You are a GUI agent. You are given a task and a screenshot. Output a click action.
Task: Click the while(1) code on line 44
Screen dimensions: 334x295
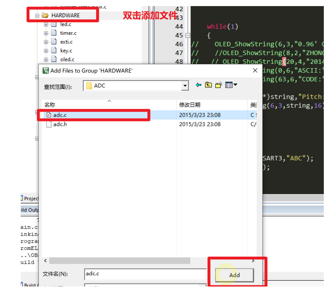click(x=222, y=26)
